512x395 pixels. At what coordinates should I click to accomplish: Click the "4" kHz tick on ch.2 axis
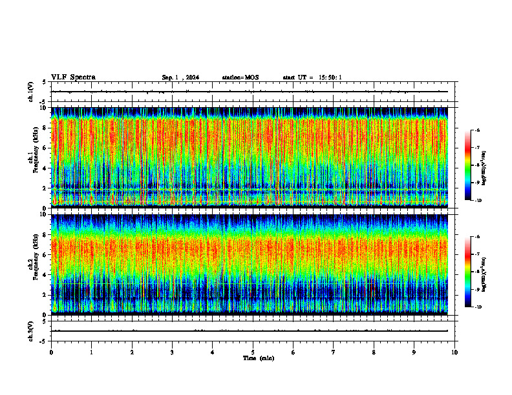pyautogui.click(x=45, y=275)
